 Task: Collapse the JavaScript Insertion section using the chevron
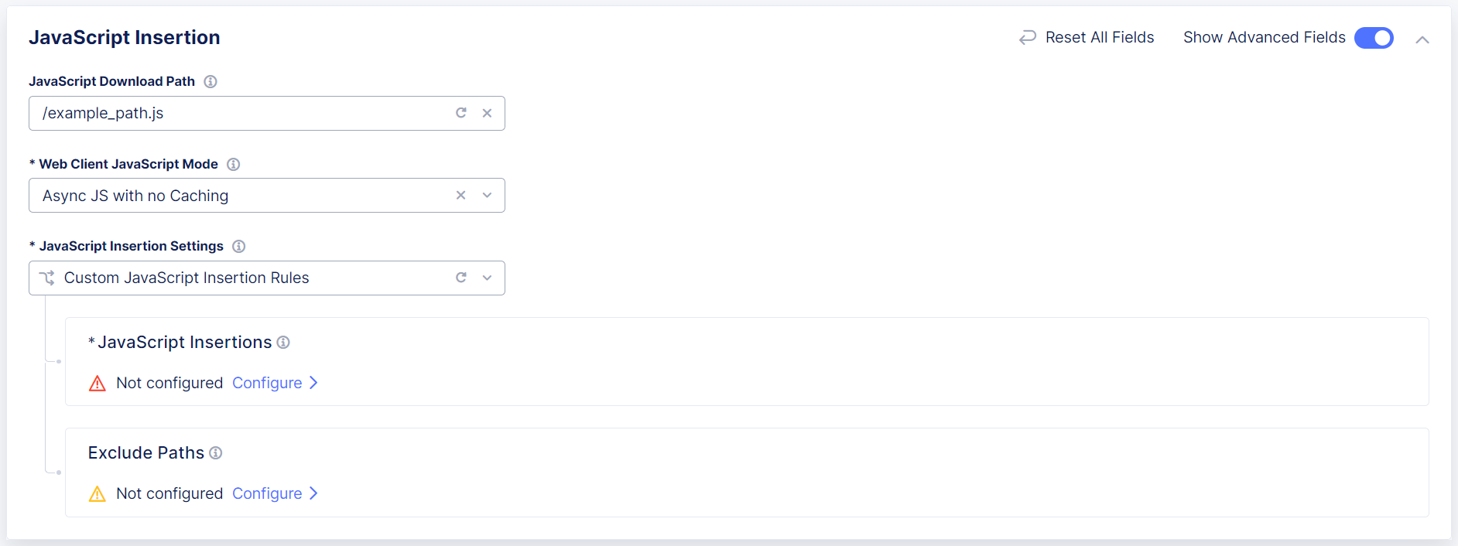[1422, 39]
